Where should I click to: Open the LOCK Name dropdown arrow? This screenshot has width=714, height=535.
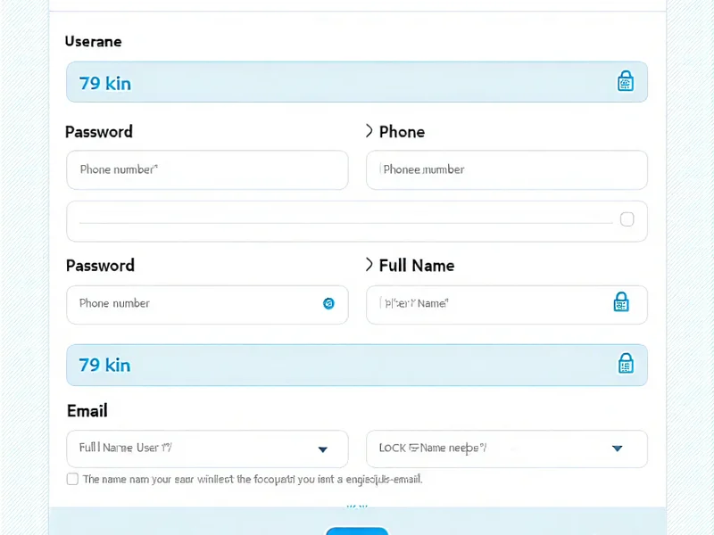pyautogui.click(x=617, y=449)
